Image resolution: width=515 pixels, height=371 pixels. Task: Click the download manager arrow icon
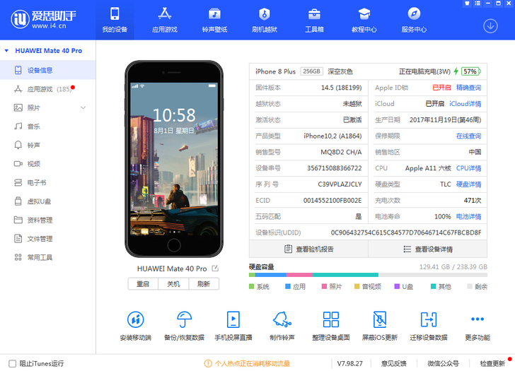pyautogui.click(x=490, y=26)
